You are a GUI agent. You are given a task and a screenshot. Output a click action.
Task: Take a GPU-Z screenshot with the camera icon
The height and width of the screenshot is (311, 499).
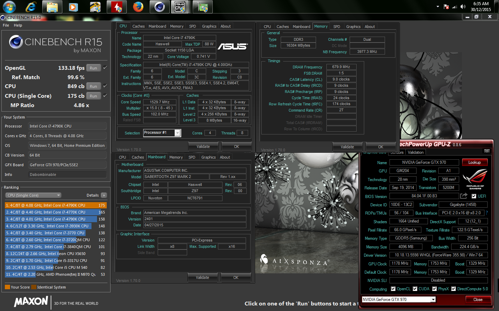[x=487, y=151]
